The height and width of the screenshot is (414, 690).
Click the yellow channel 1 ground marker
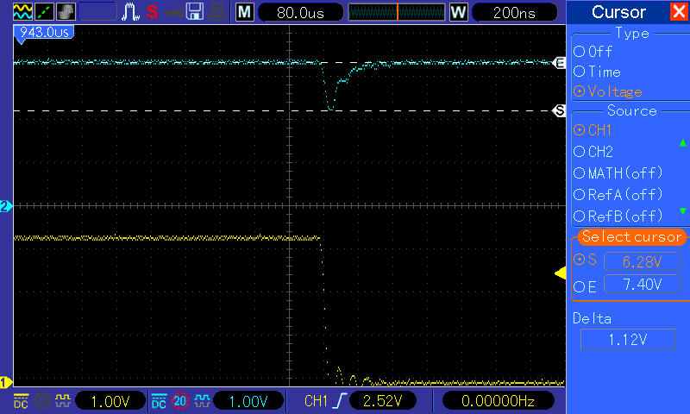(x=5, y=382)
